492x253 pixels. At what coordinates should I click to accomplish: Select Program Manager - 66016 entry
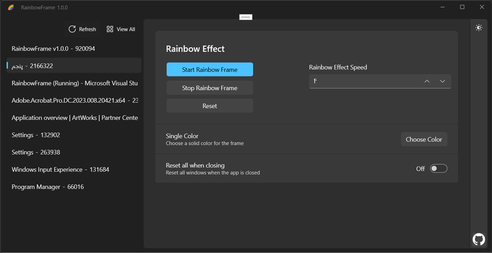pos(74,187)
